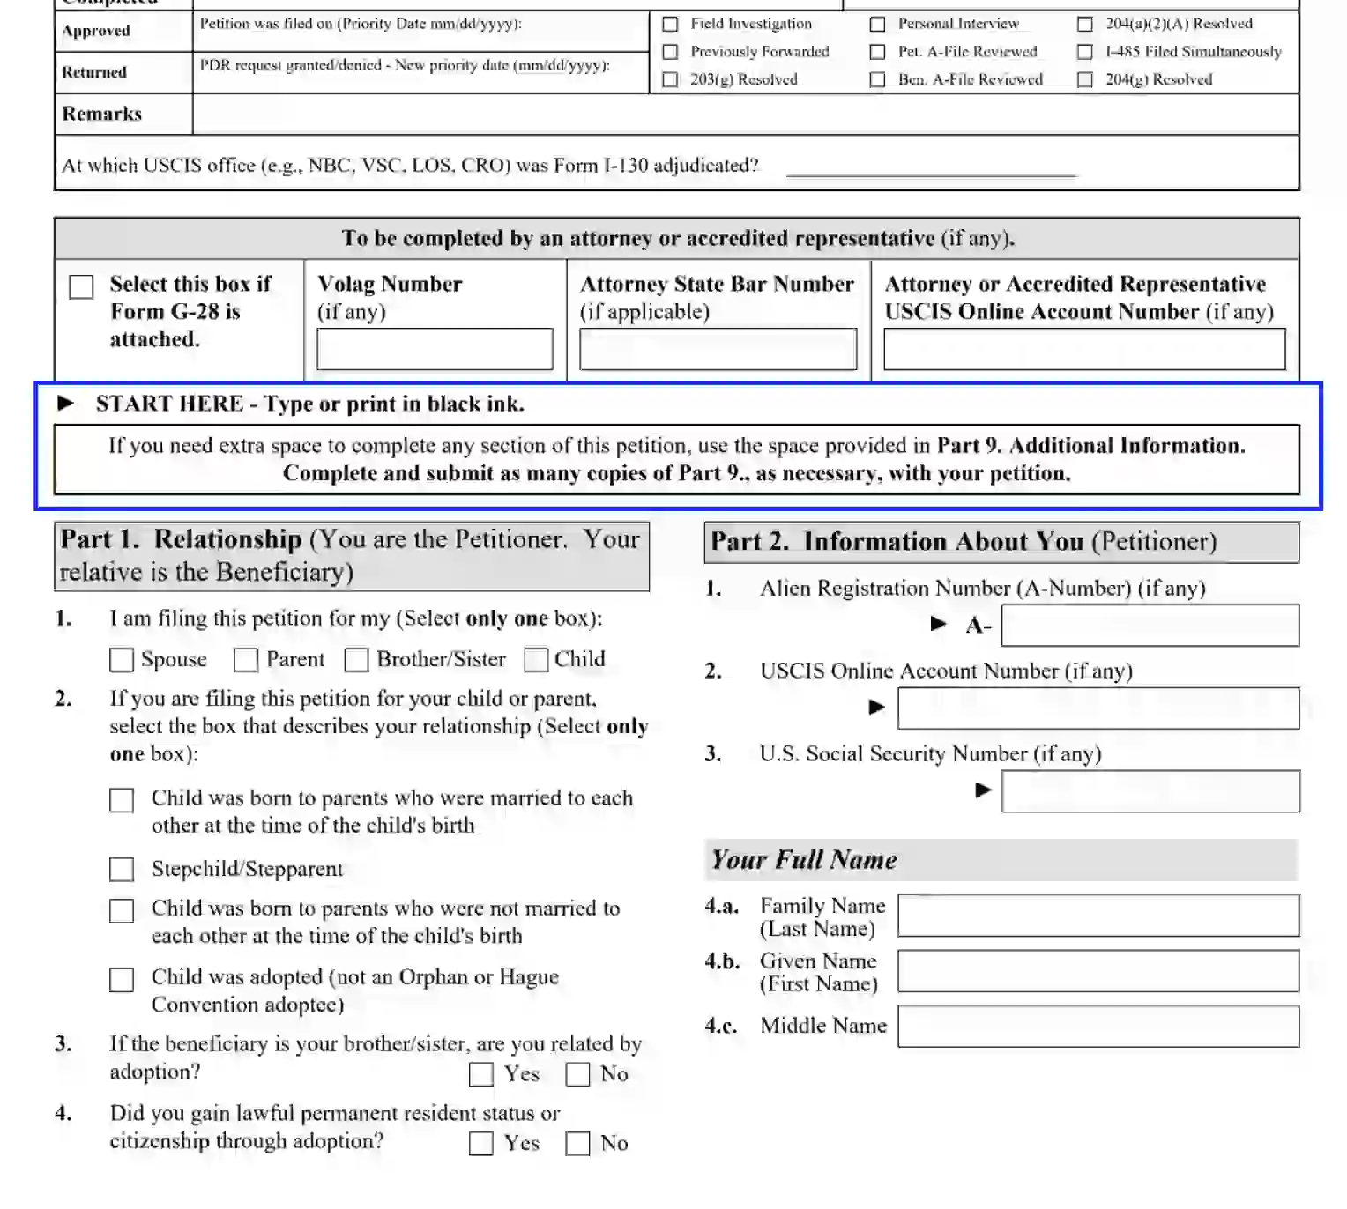
Task: Tick the 203(g) Resolved checkbox
Action: coord(670,79)
